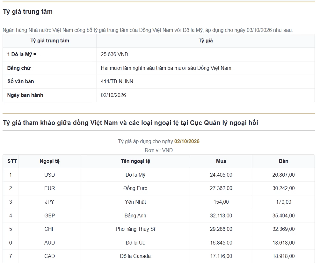
Task: Click the Mua column header
Action: (221, 161)
